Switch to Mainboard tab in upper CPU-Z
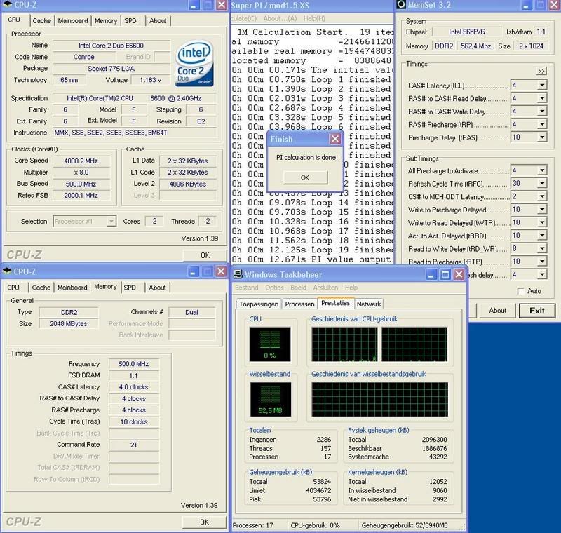The image size is (561, 533). click(x=73, y=21)
